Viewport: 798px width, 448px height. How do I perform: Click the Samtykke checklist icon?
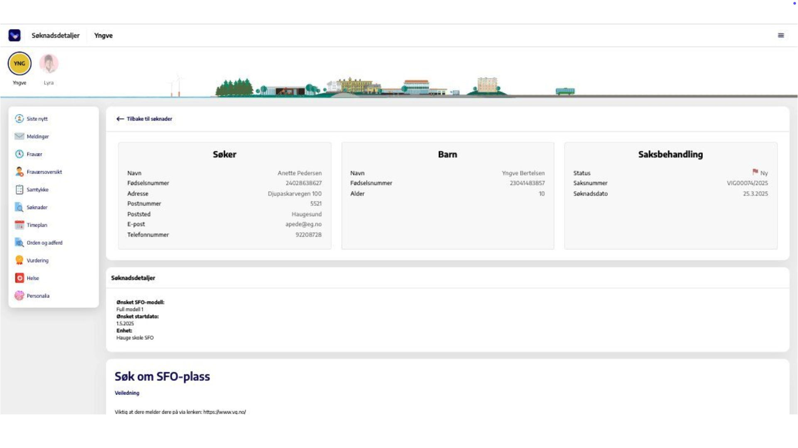(19, 190)
